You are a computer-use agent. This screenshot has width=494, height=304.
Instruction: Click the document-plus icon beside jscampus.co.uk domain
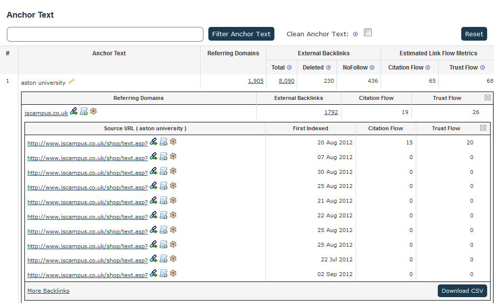coord(84,112)
